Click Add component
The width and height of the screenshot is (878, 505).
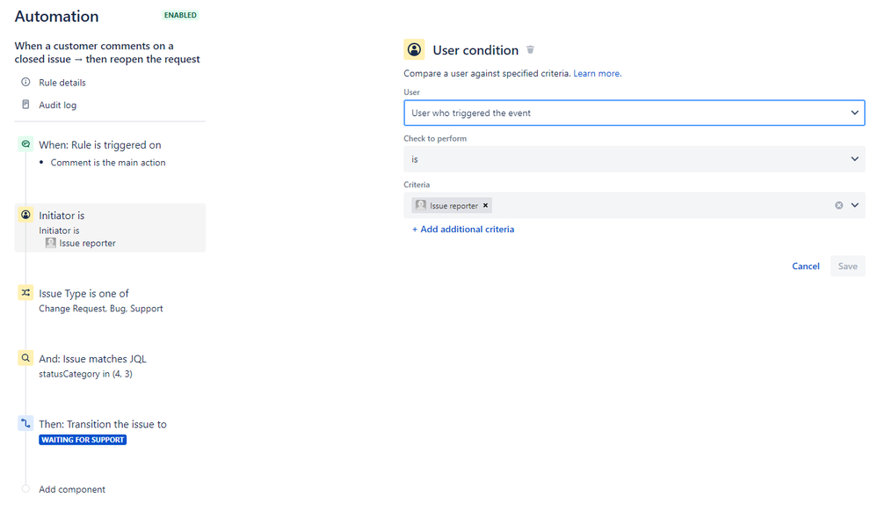(72, 489)
